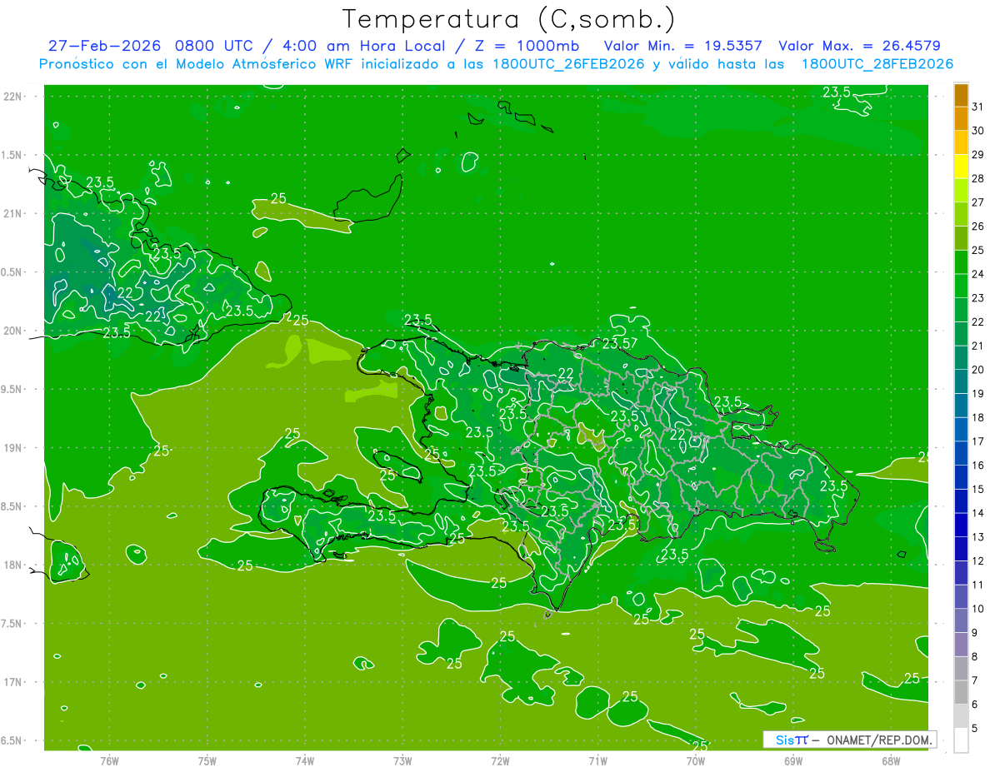This screenshot has width=1000, height=772.
Task: Click the colorbar scale label "11"
Action: click(977, 585)
